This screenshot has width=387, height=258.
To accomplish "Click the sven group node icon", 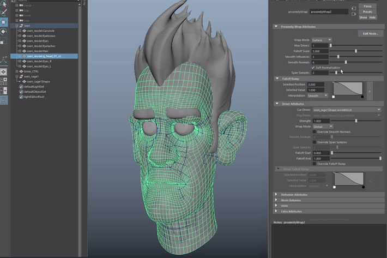I will [x=21, y=26].
